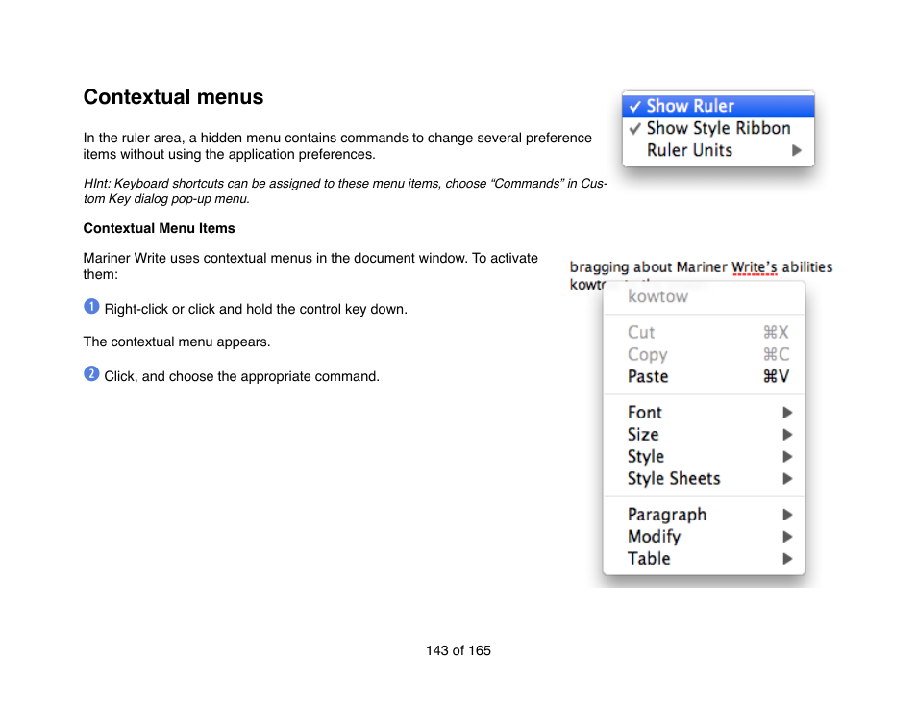Click the text 'The contextual menu appears.'
The height and width of the screenshot is (710, 917).
click(x=177, y=342)
